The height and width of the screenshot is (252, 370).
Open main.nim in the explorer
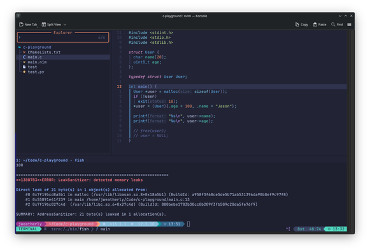[x=37, y=62]
